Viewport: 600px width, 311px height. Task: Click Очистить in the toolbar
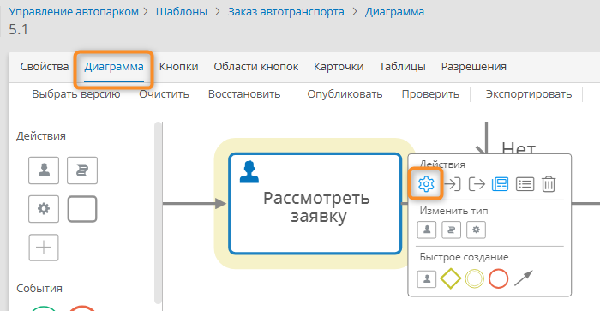coord(165,94)
